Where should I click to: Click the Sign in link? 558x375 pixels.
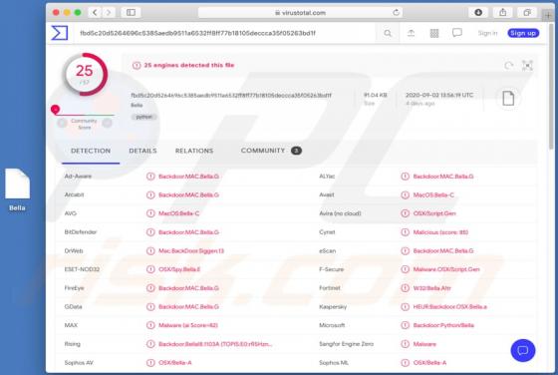click(x=487, y=33)
